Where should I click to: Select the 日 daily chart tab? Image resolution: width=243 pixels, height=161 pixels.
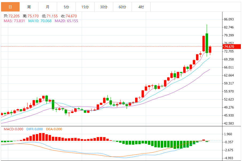10,7
